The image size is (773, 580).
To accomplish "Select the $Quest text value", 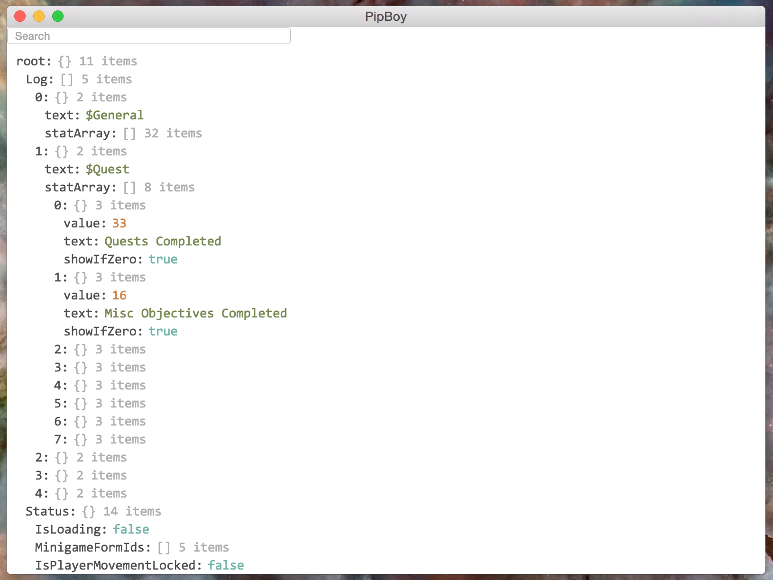I will click(107, 170).
